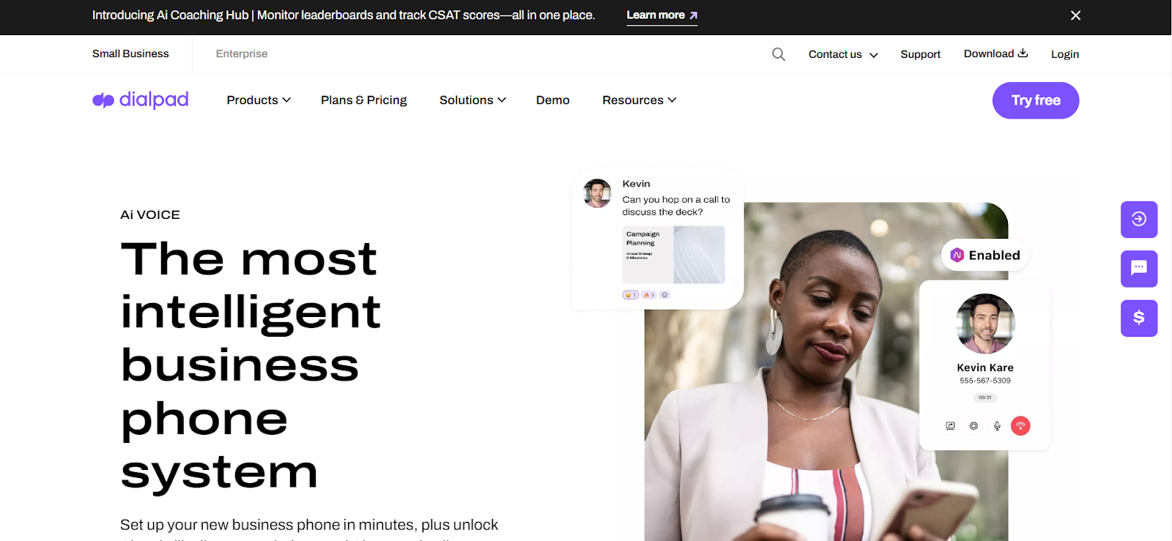This screenshot has height=541, width=1172.
Task: Click the message 'Can you hop on a call'
Action: [676, 206]
